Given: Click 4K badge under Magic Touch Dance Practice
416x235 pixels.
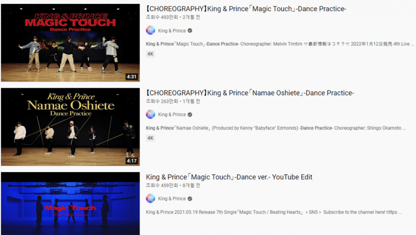Looking at the screenshot, I should (151, 54).
